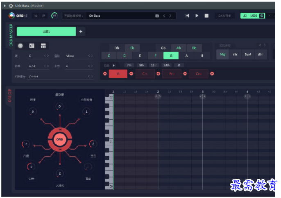Click the round record icon under theme tab
Screen dimensions: 281x198
[x=20, y=46]
